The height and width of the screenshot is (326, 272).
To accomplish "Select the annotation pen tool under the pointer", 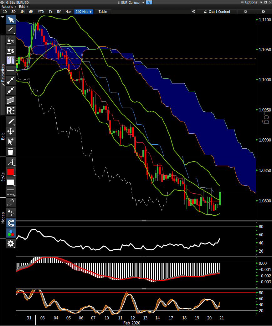I will coord(11,29).
